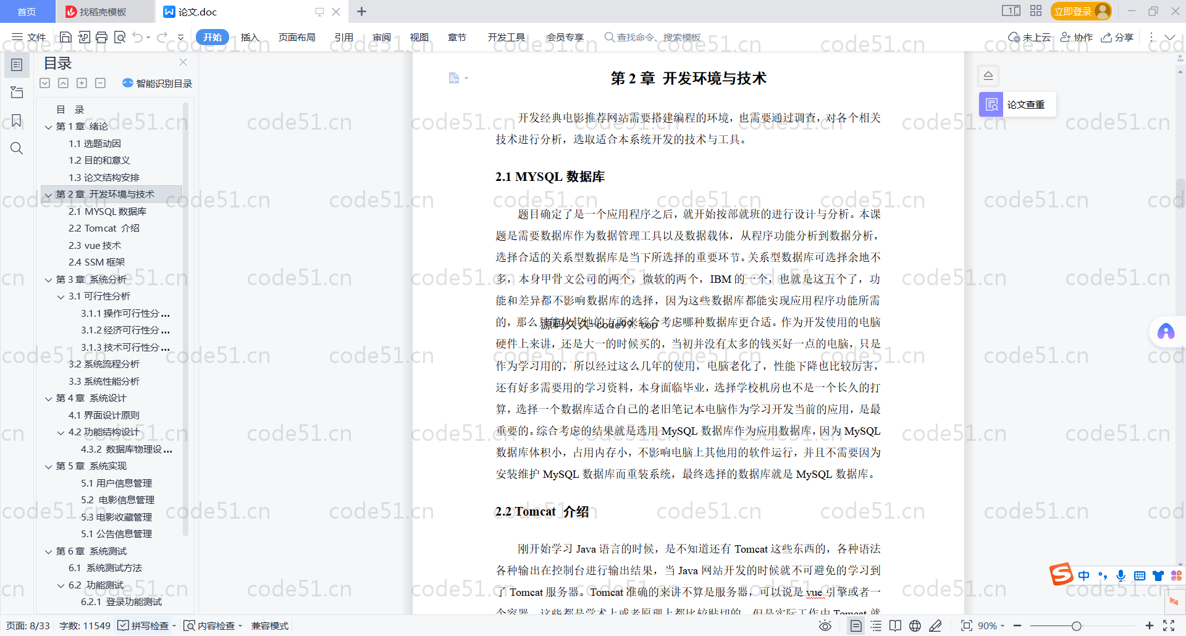Click the 立即登录 login button
This screenshot has width=1186, height=636.
point(1080,11)
